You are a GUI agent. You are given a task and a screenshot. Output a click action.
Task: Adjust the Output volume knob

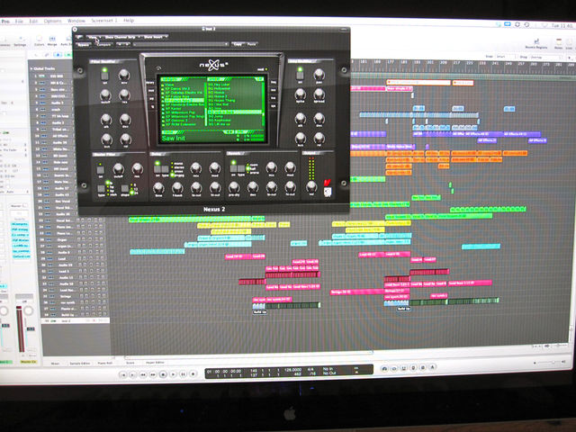click(311, 186)
